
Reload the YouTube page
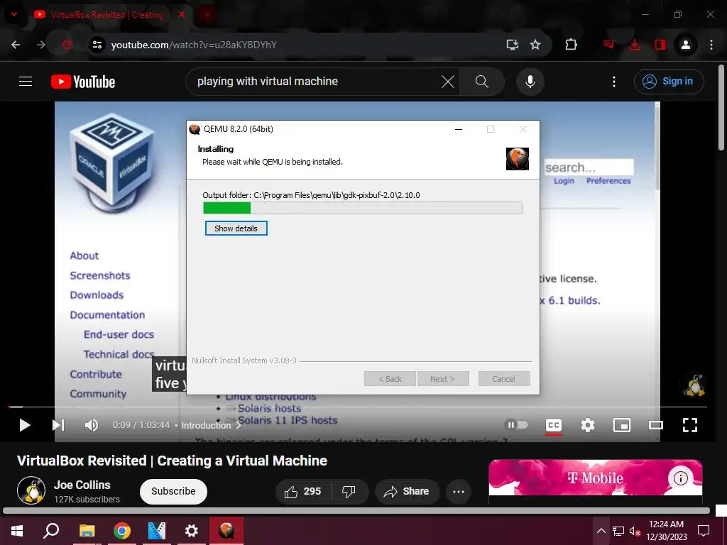pos(67,45)
